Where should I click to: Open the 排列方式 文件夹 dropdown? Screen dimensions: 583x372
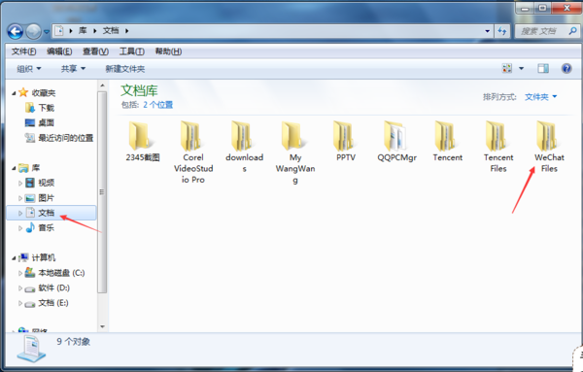click(x=540, y=97)
